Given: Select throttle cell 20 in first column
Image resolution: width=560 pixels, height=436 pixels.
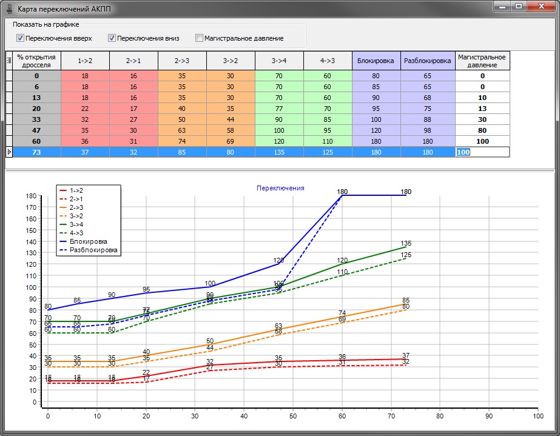Looking at the screenshot, I should 37,109.
